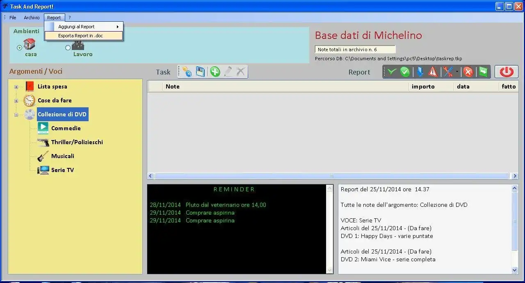
Task: Click the green checkmark report icon
Action: click(392, 72)
